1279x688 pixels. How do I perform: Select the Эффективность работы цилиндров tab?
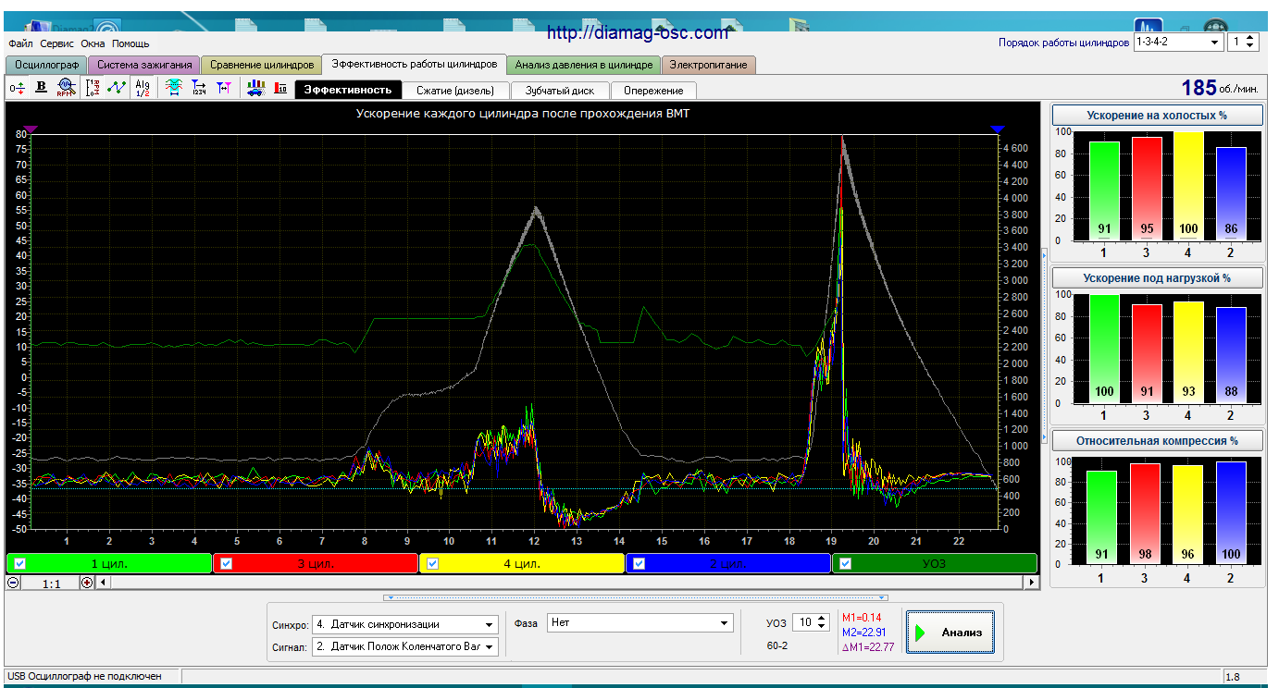pos(414,64)
